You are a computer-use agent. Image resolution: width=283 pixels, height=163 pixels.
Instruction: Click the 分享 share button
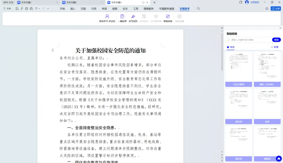pyautogui.click(x=276, y=8)
